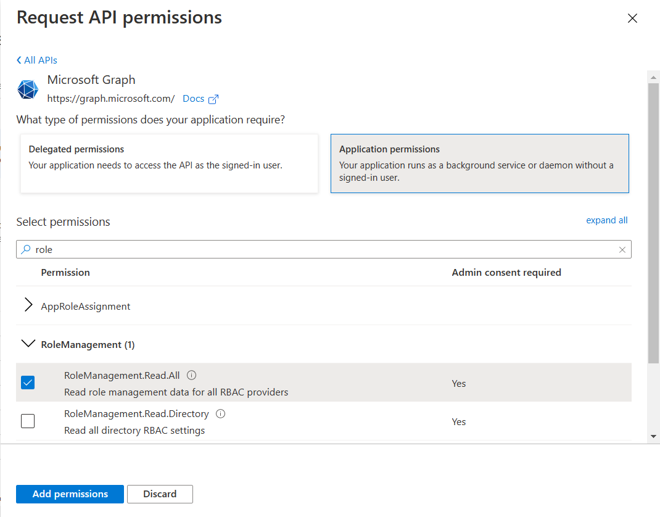Uncheck the RoleManagement.Read.All checkbox
The image size is (660, 517).
pos(28,383)
